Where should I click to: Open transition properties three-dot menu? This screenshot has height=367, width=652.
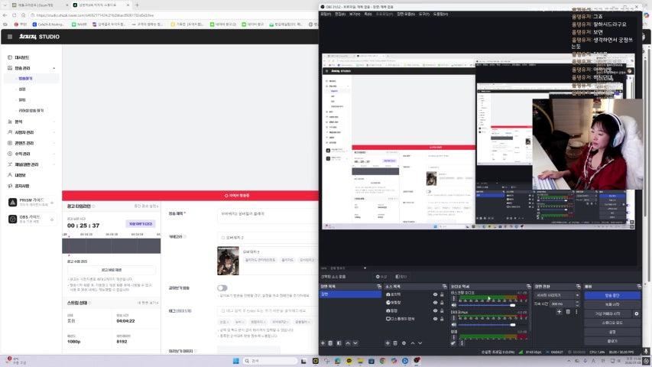click(x=576, y=312)
